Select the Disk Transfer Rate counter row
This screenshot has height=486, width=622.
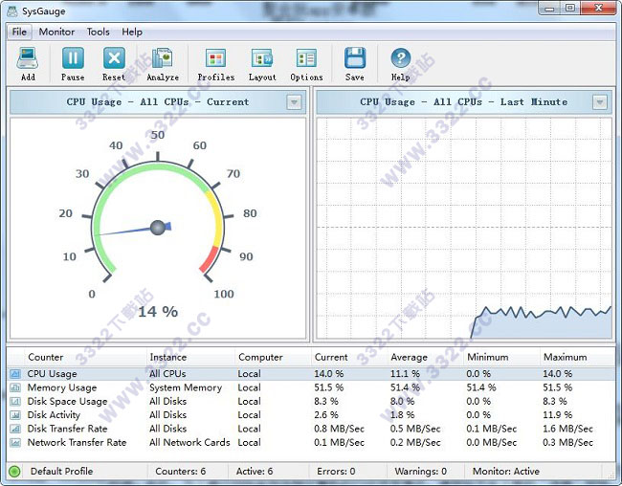pyautogui.click(x=311, y=429)
